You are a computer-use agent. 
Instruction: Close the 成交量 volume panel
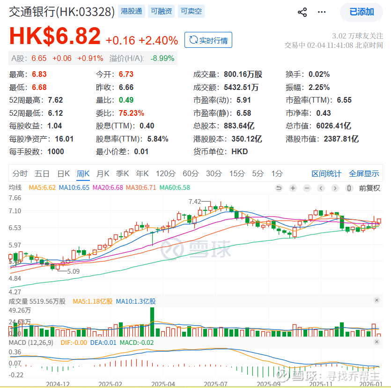click(x=377, y=300)
